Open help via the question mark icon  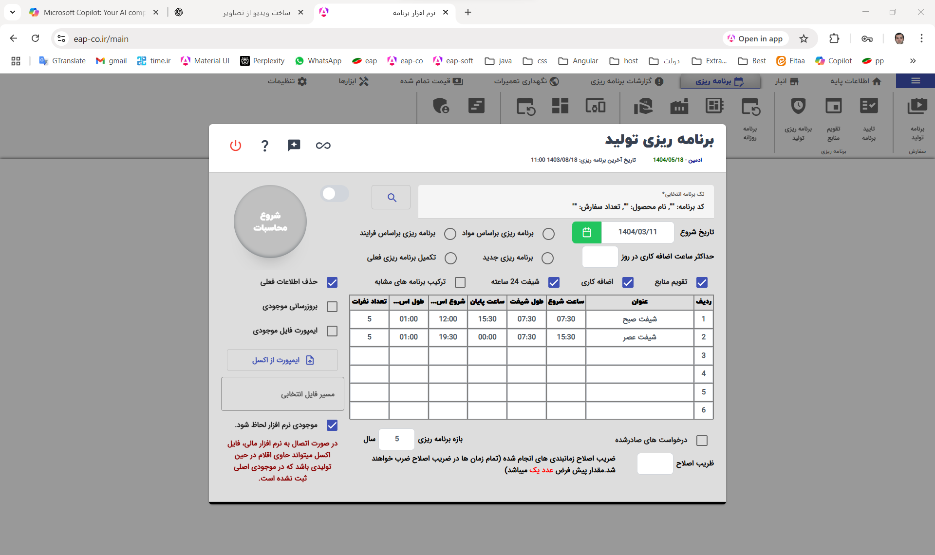264,145
